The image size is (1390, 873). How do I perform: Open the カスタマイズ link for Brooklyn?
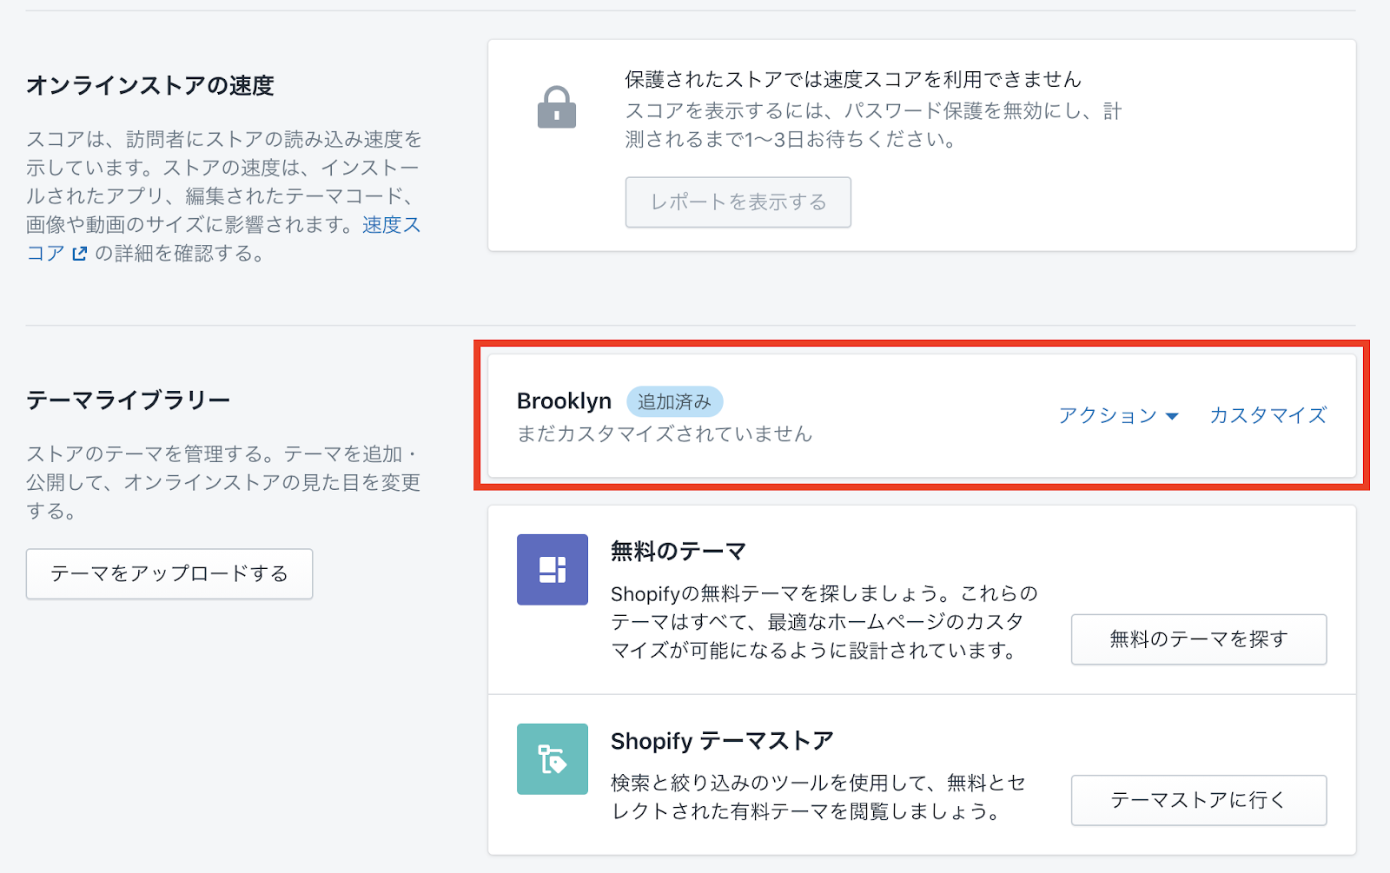click(x=1268, y=416)
